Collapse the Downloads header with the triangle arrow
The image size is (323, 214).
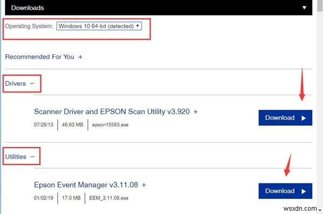tap(304, 8)
